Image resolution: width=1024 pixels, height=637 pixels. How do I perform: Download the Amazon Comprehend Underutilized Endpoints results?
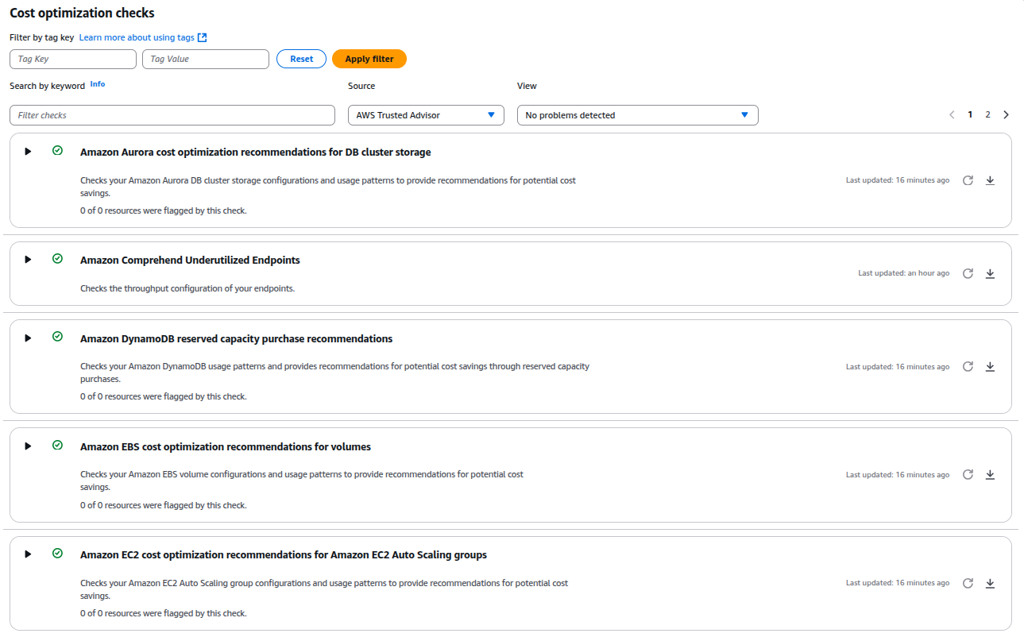(x=990, y=273)
